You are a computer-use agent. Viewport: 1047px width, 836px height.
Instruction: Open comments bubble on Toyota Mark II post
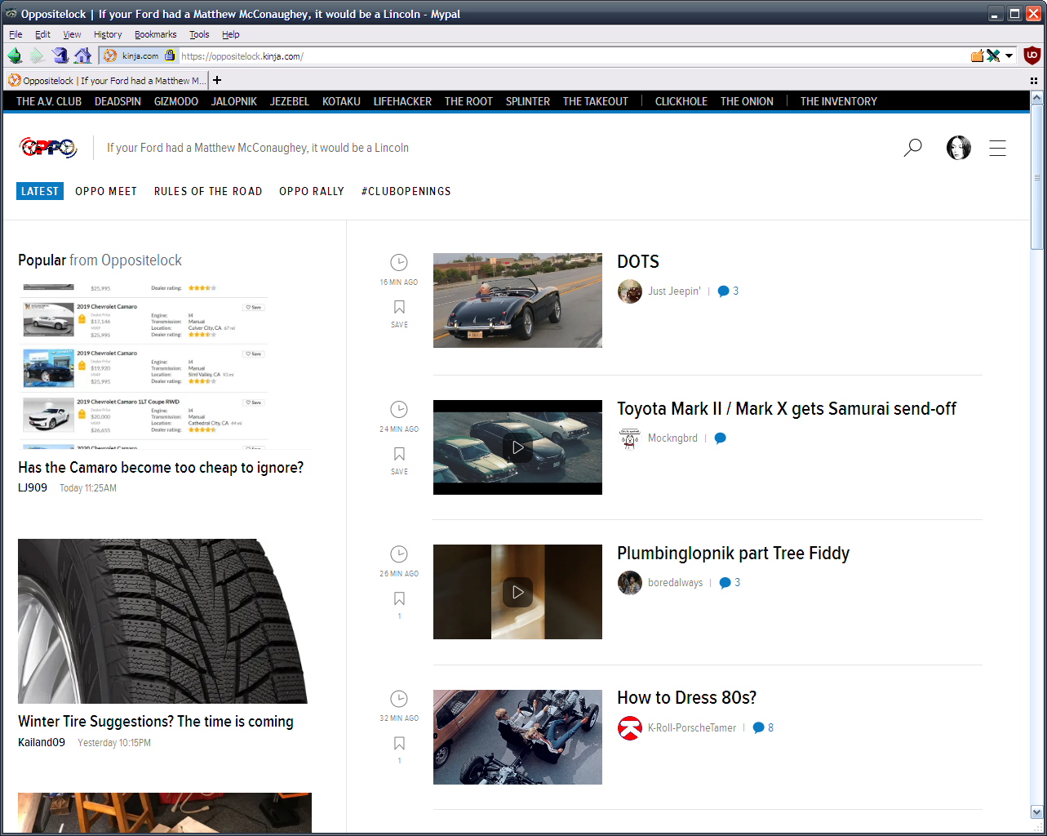(720, 438)
